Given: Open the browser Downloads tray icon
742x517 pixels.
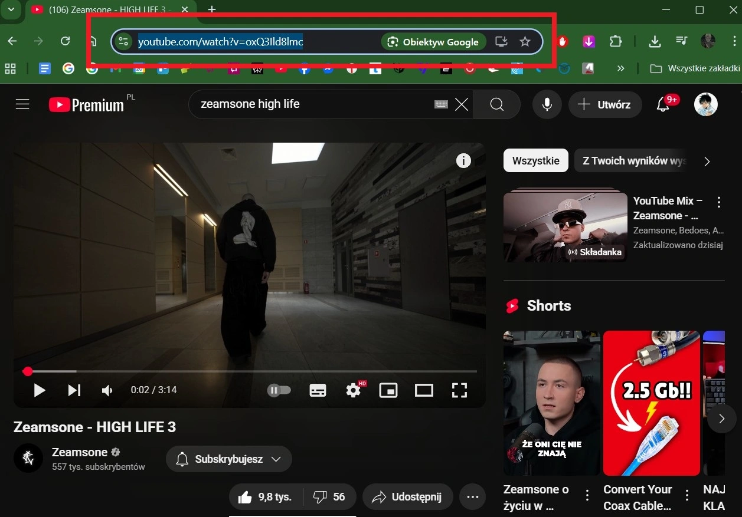Looking at the screenshot, I should (654, 41).
